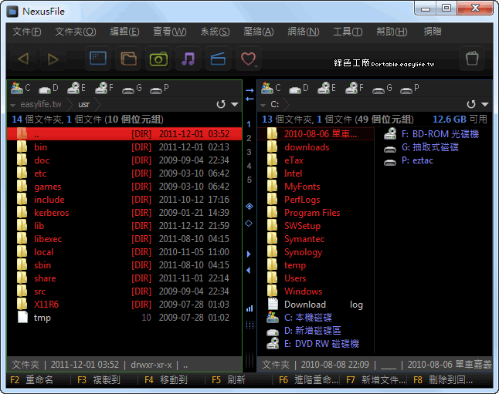Click the swap panels arrows icon
The height and width of the screenshot is (394, 499).
pos(249,95)
